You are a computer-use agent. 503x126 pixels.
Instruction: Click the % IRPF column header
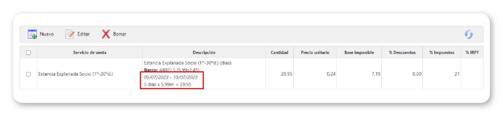click(x=472, y=53)
